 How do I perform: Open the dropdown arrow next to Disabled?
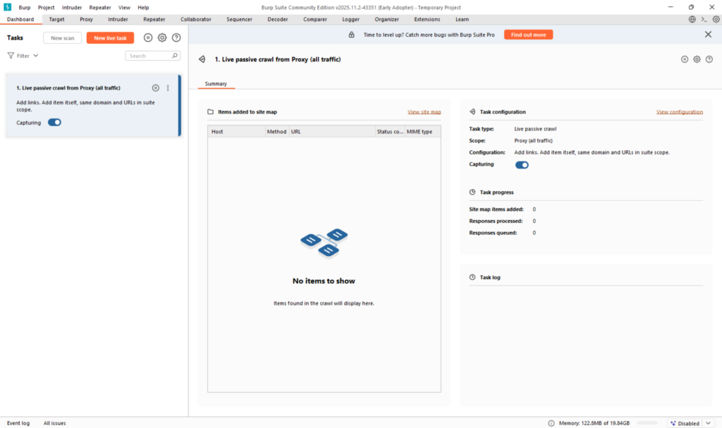coord(709,423)
